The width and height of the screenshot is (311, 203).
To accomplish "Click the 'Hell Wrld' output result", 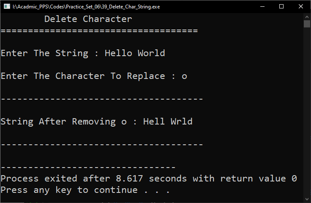I will 168,122.
